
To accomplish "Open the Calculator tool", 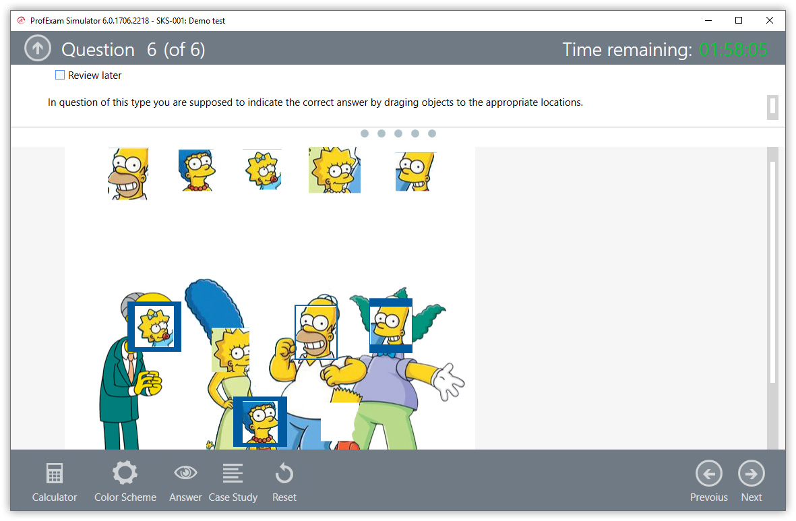I will [x=55, y=481].
